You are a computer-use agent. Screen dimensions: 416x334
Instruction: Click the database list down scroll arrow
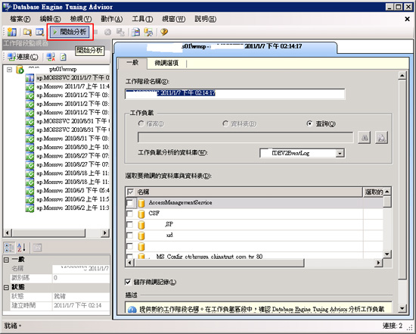click(x=387, y=254)
